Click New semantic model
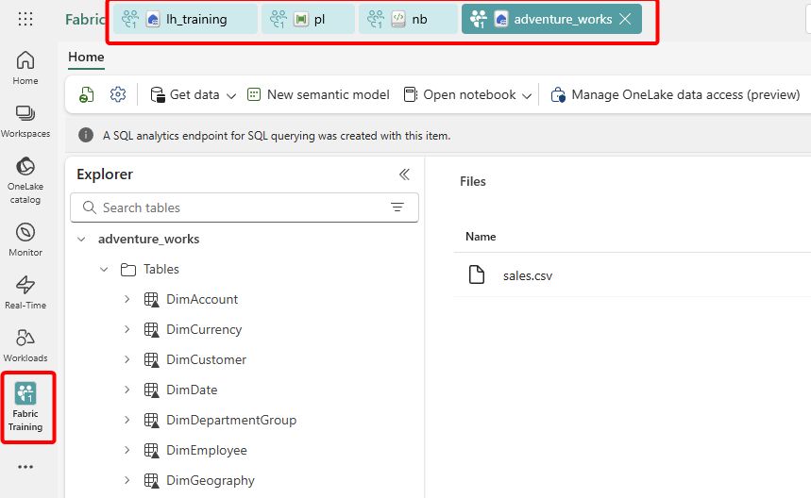Screen dimensions: 811x498 pyautogui.click(x=318, y=94)
